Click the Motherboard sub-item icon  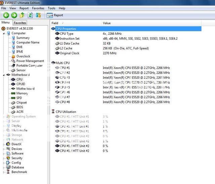click(13, 88)
